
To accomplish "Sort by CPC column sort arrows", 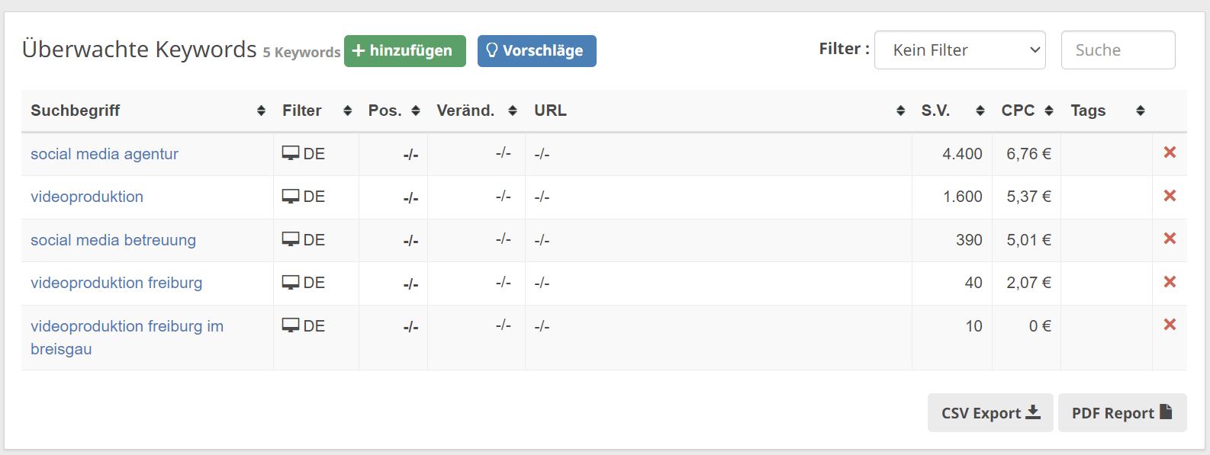I will 1049,111.
